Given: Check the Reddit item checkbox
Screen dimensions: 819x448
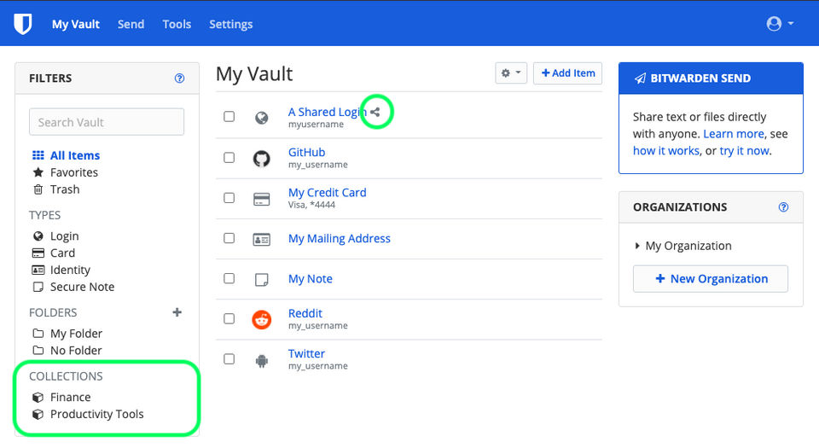Looking at the screenshot, I should [x=229, y=318].
